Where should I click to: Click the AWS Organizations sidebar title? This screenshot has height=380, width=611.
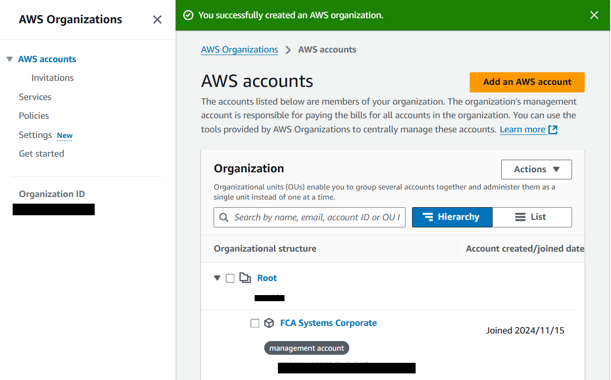pyautogui.click(x=70, y=20)
